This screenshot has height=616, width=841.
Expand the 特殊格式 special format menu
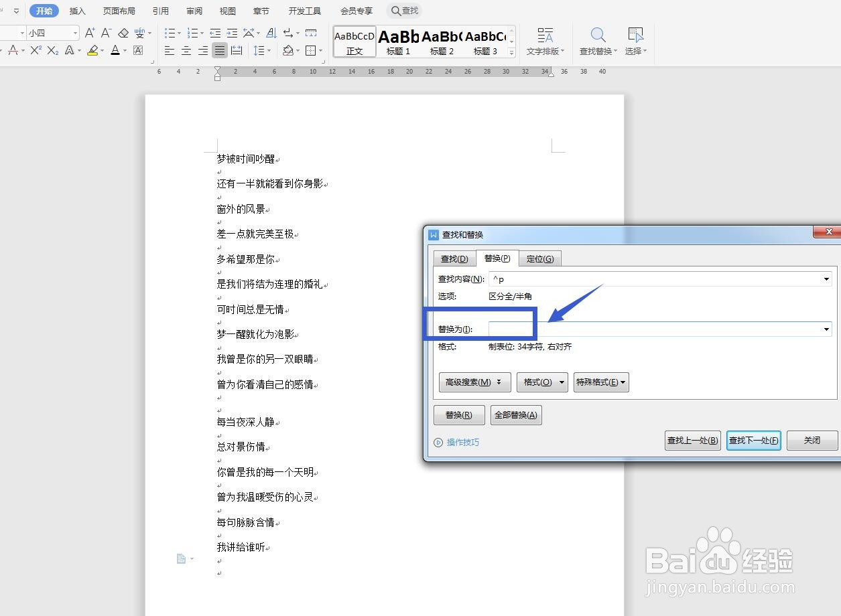coord(600,382)
